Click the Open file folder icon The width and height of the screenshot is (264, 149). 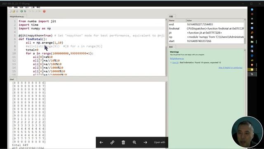click(14, 11)
